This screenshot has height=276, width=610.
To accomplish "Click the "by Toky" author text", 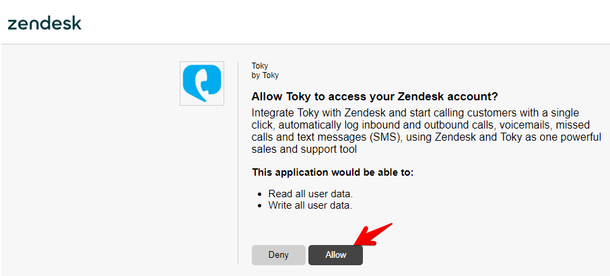I will 265,75.
